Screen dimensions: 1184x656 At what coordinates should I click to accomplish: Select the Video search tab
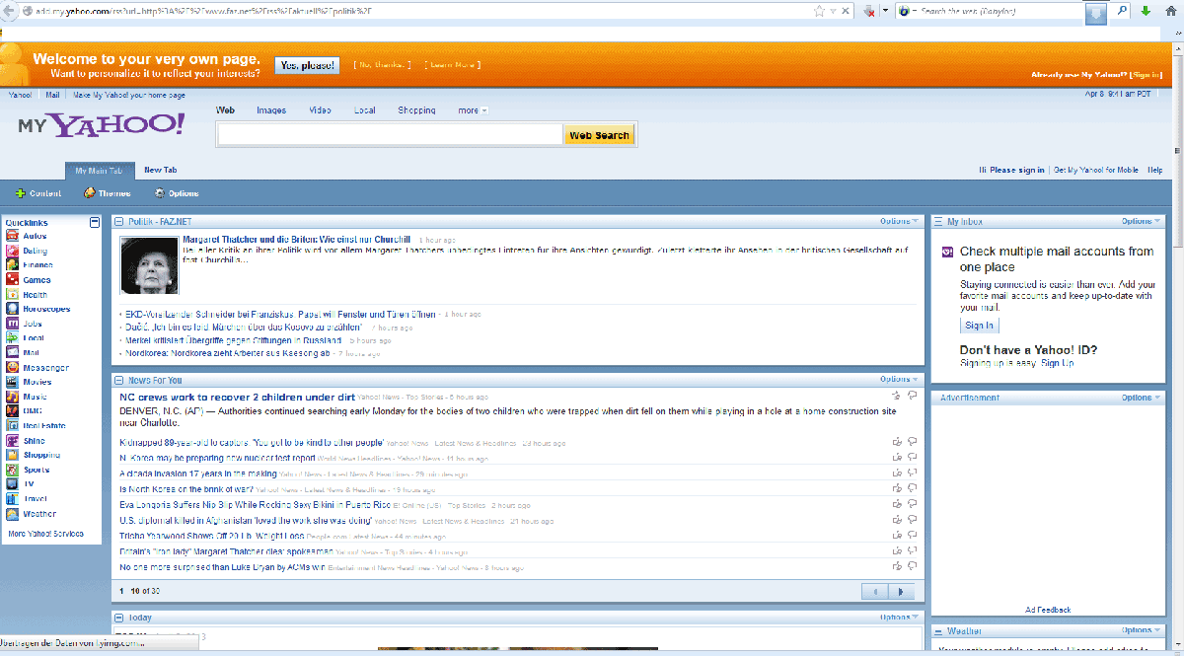[x=320, y=110]
